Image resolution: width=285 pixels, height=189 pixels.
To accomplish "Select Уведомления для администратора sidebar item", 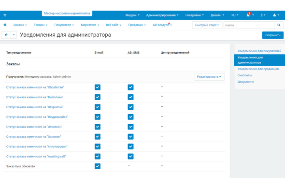I will pos(259,60).
